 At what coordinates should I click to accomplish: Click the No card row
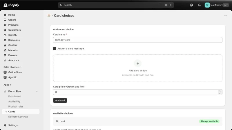(137, 121)
